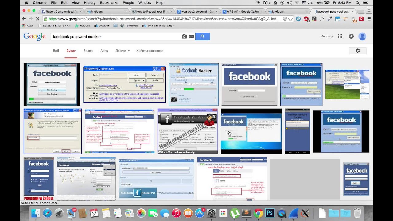Click the volume icon in menu bar

(x=289, y=3)
